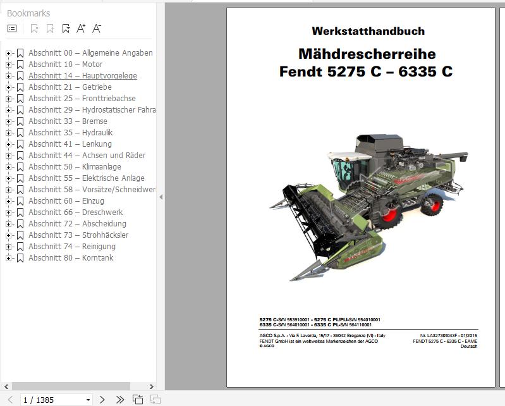Image resolution: width=505 pixels, height=406 pixels.
Task: Expand Abschnitt 00 – Allgemeine Angaben node
Action: click(8, 53)
